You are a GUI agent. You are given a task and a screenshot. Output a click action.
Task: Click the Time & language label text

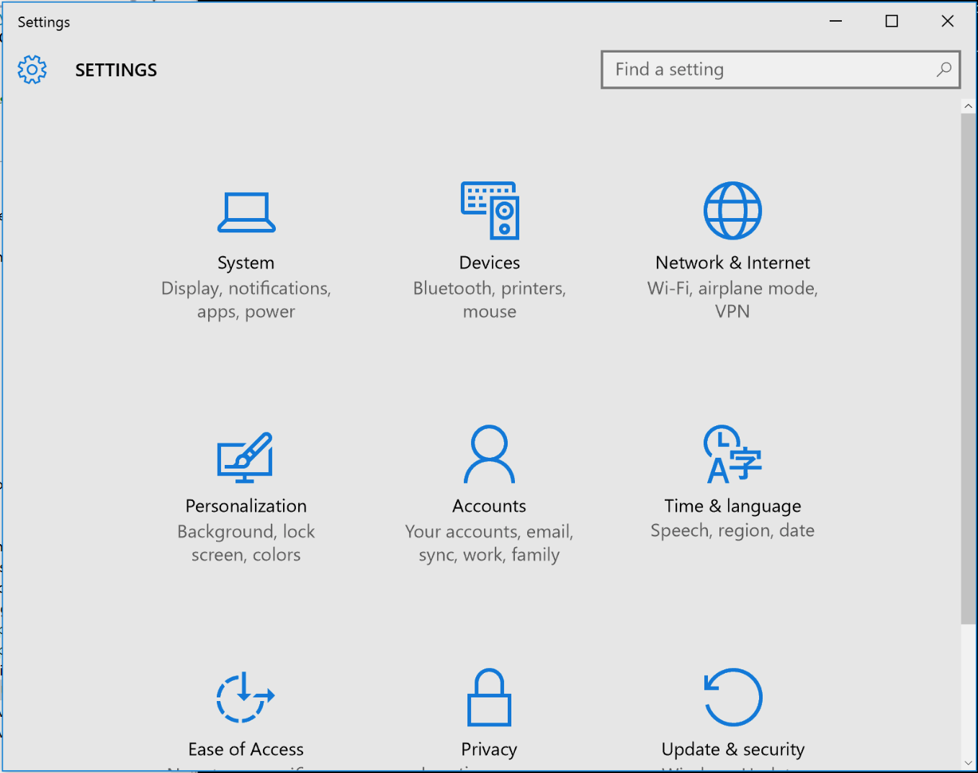[732, 506]
